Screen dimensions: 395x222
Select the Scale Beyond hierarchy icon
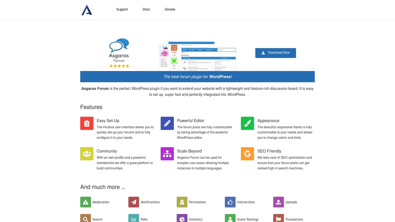pyautogui.click(x=167, y=154)
